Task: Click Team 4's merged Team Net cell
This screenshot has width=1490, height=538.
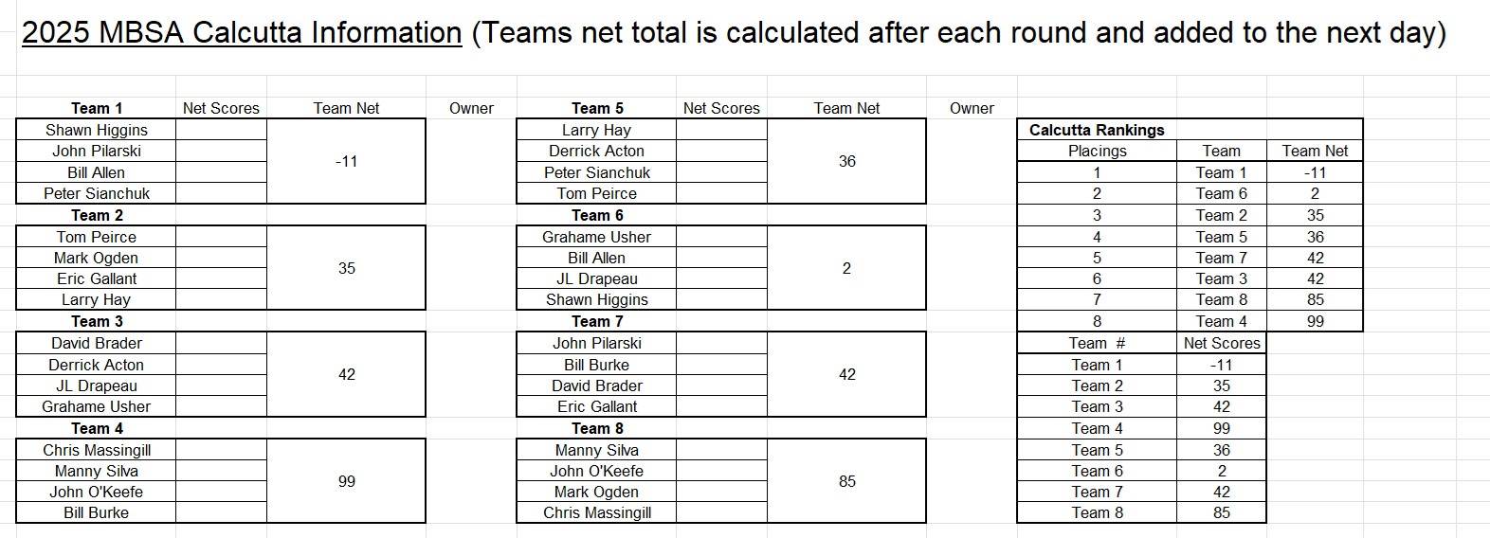Action: (x=346, y=481)
